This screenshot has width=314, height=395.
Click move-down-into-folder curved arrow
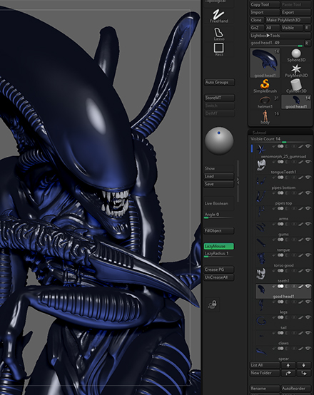point(303,373)
